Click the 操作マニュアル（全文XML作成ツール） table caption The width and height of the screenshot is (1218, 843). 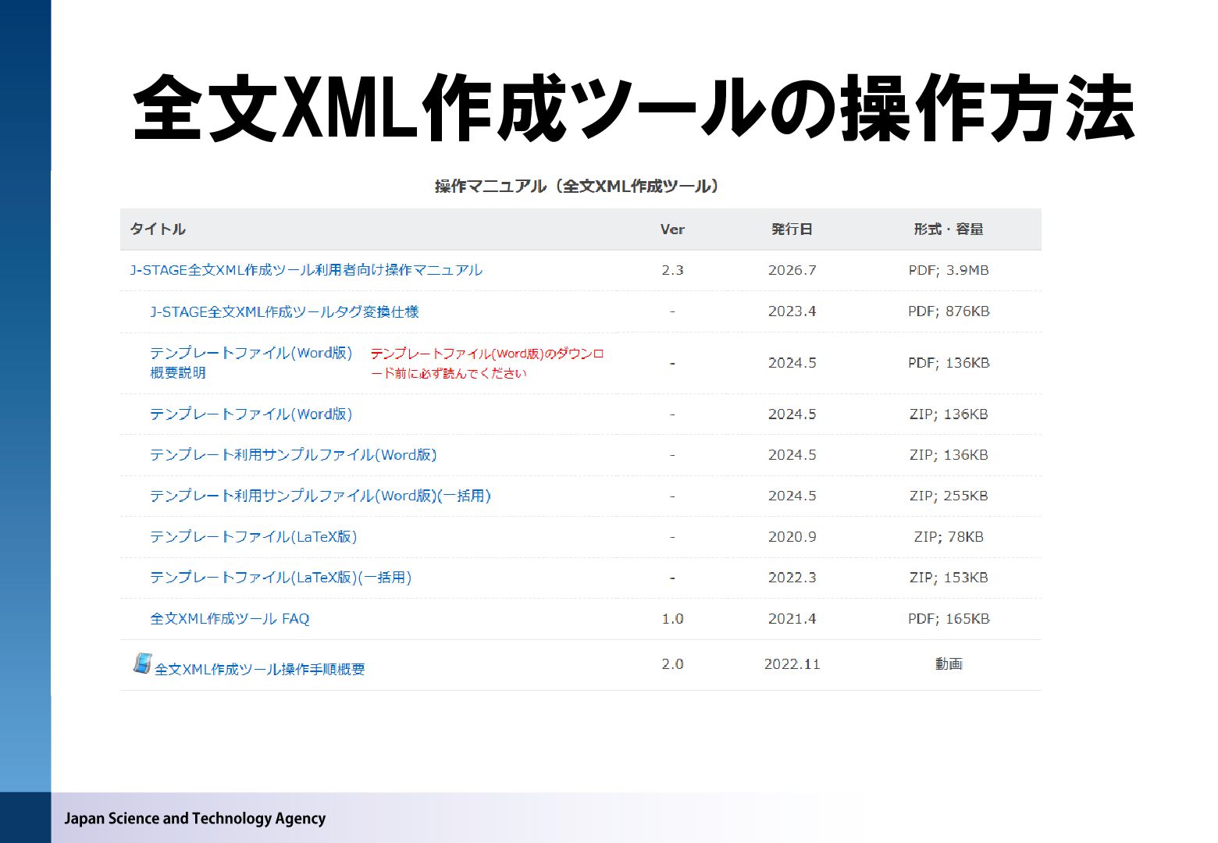577,186
